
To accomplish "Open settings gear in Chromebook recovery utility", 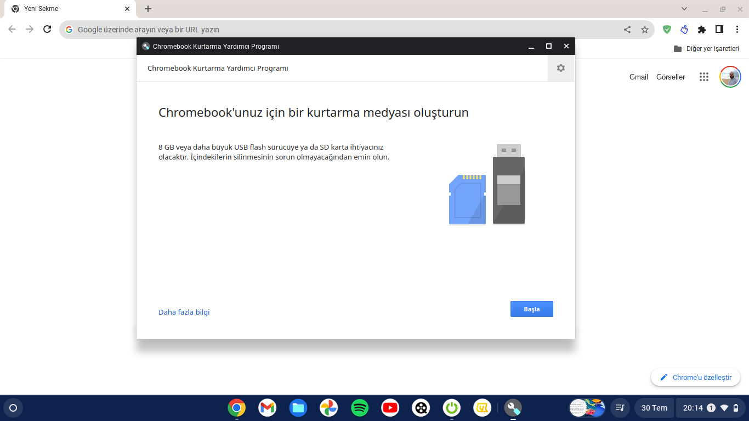I will pos(561,68).
